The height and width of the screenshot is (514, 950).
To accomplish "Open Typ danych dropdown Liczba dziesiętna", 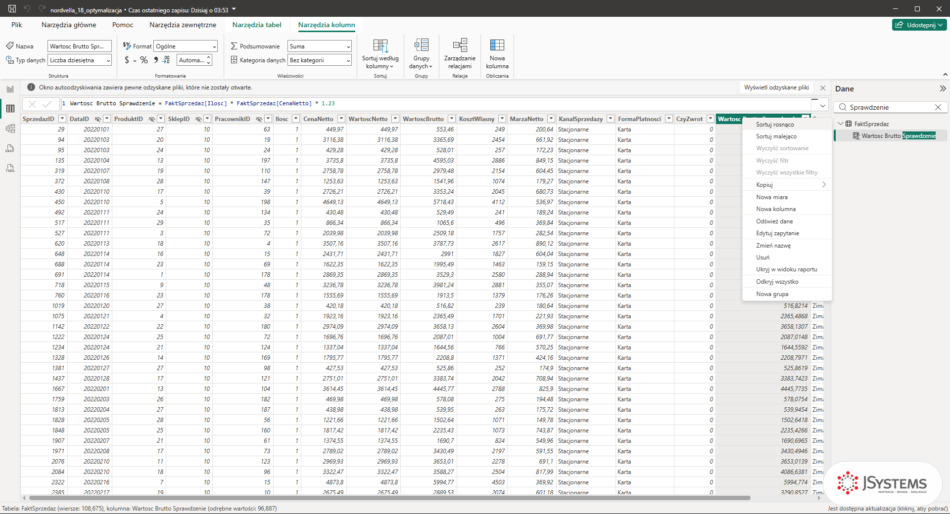I will click(x=80, y=60).
